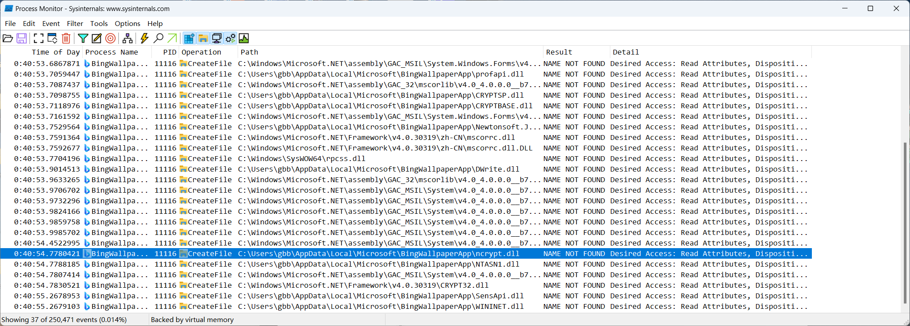Open the Edit menu
The width and height of the screenshot is (910, 326).
(x=29, y=23)
